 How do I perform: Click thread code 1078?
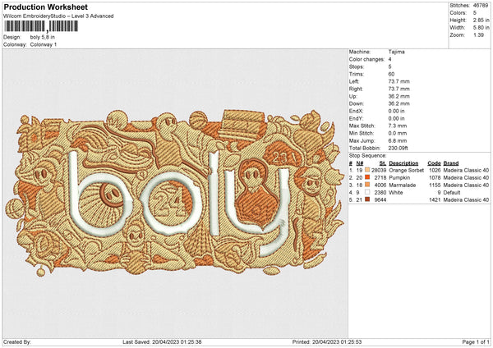click(x=435, y=177)
